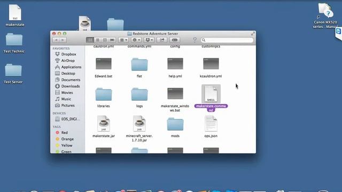The width and height of the screenshot is (342, 192).
Task: Click the Redstone Adventure Server title folder icon
Action: 129,34
